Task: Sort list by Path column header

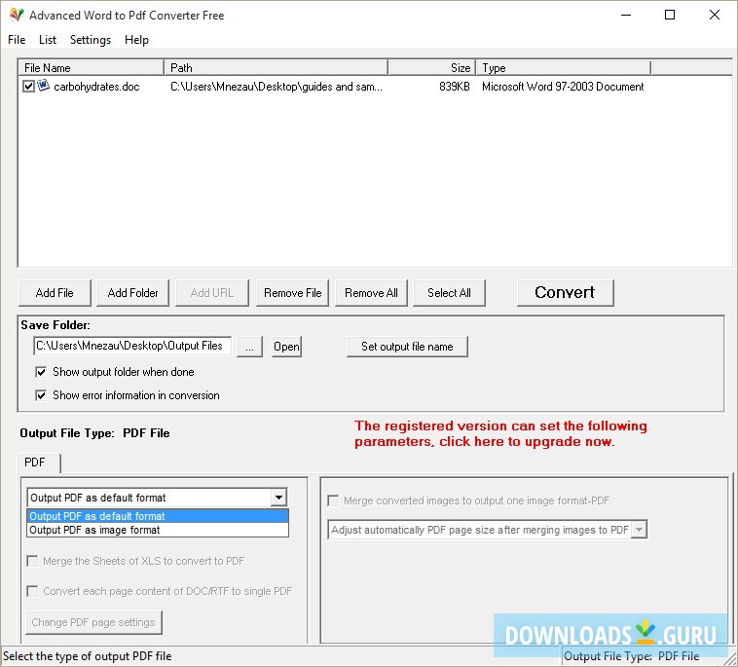Action: pyautogui.click(x=276, y=68)
